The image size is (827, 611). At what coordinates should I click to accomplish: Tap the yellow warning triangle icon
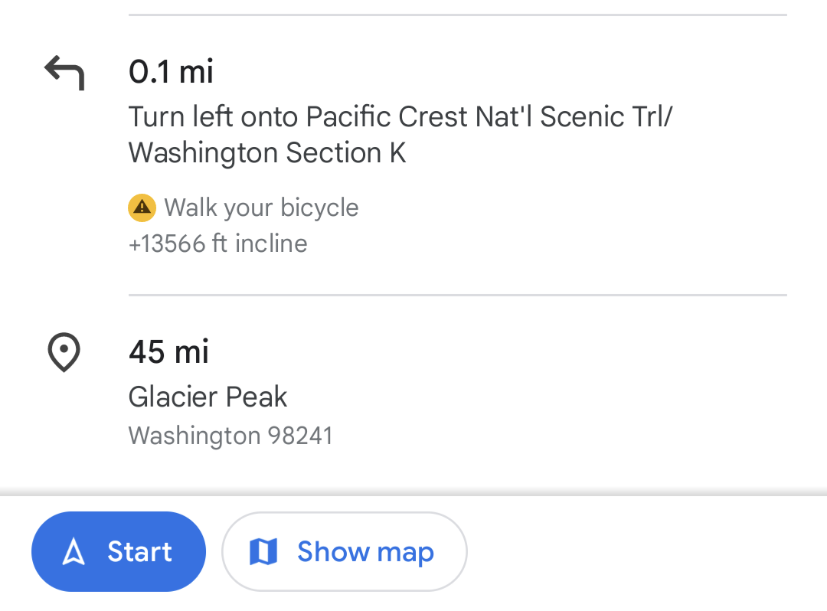point(142,207)
